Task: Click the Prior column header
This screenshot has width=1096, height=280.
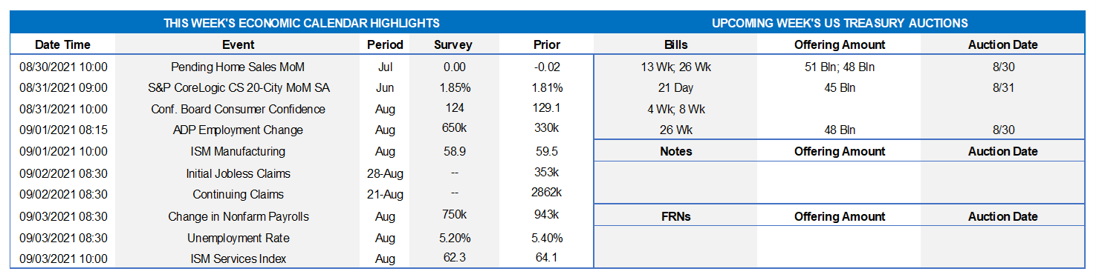Action: coord(547,44)
